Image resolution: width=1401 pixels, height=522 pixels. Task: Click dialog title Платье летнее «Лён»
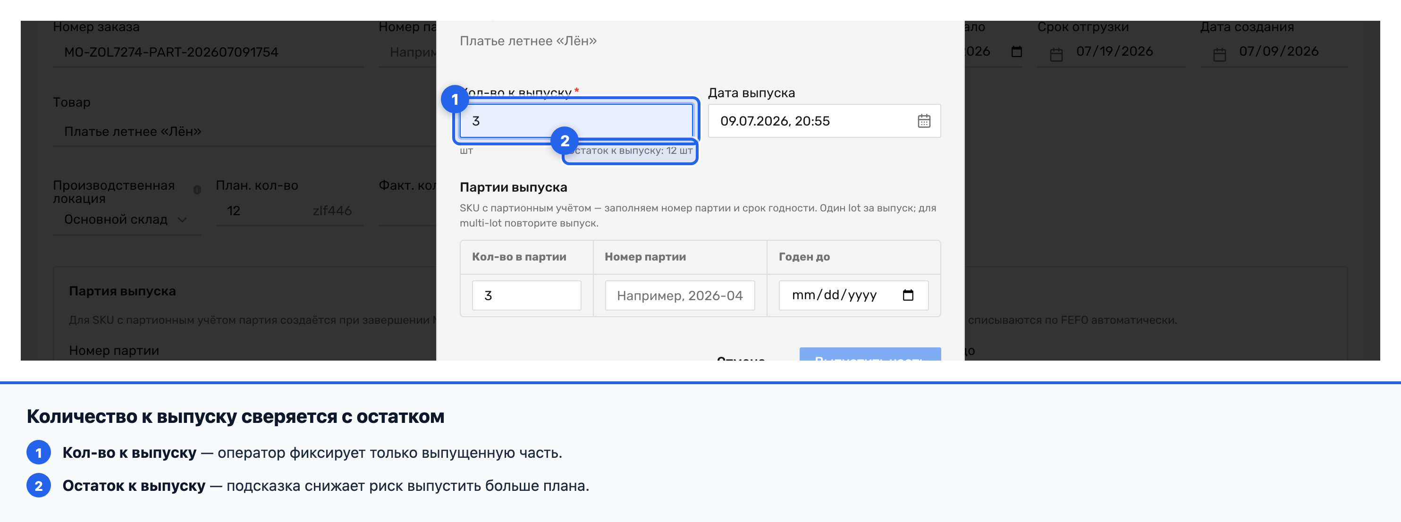pyautogui.click(x=528, y=41)
